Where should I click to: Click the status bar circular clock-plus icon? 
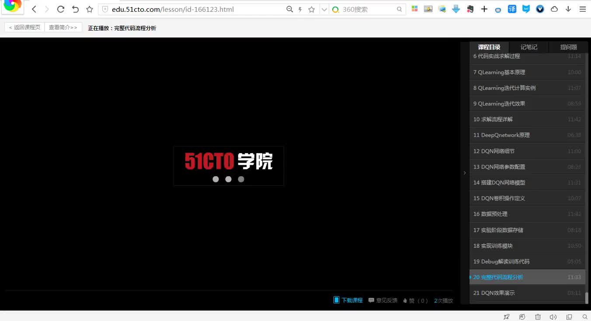(522, 317)
